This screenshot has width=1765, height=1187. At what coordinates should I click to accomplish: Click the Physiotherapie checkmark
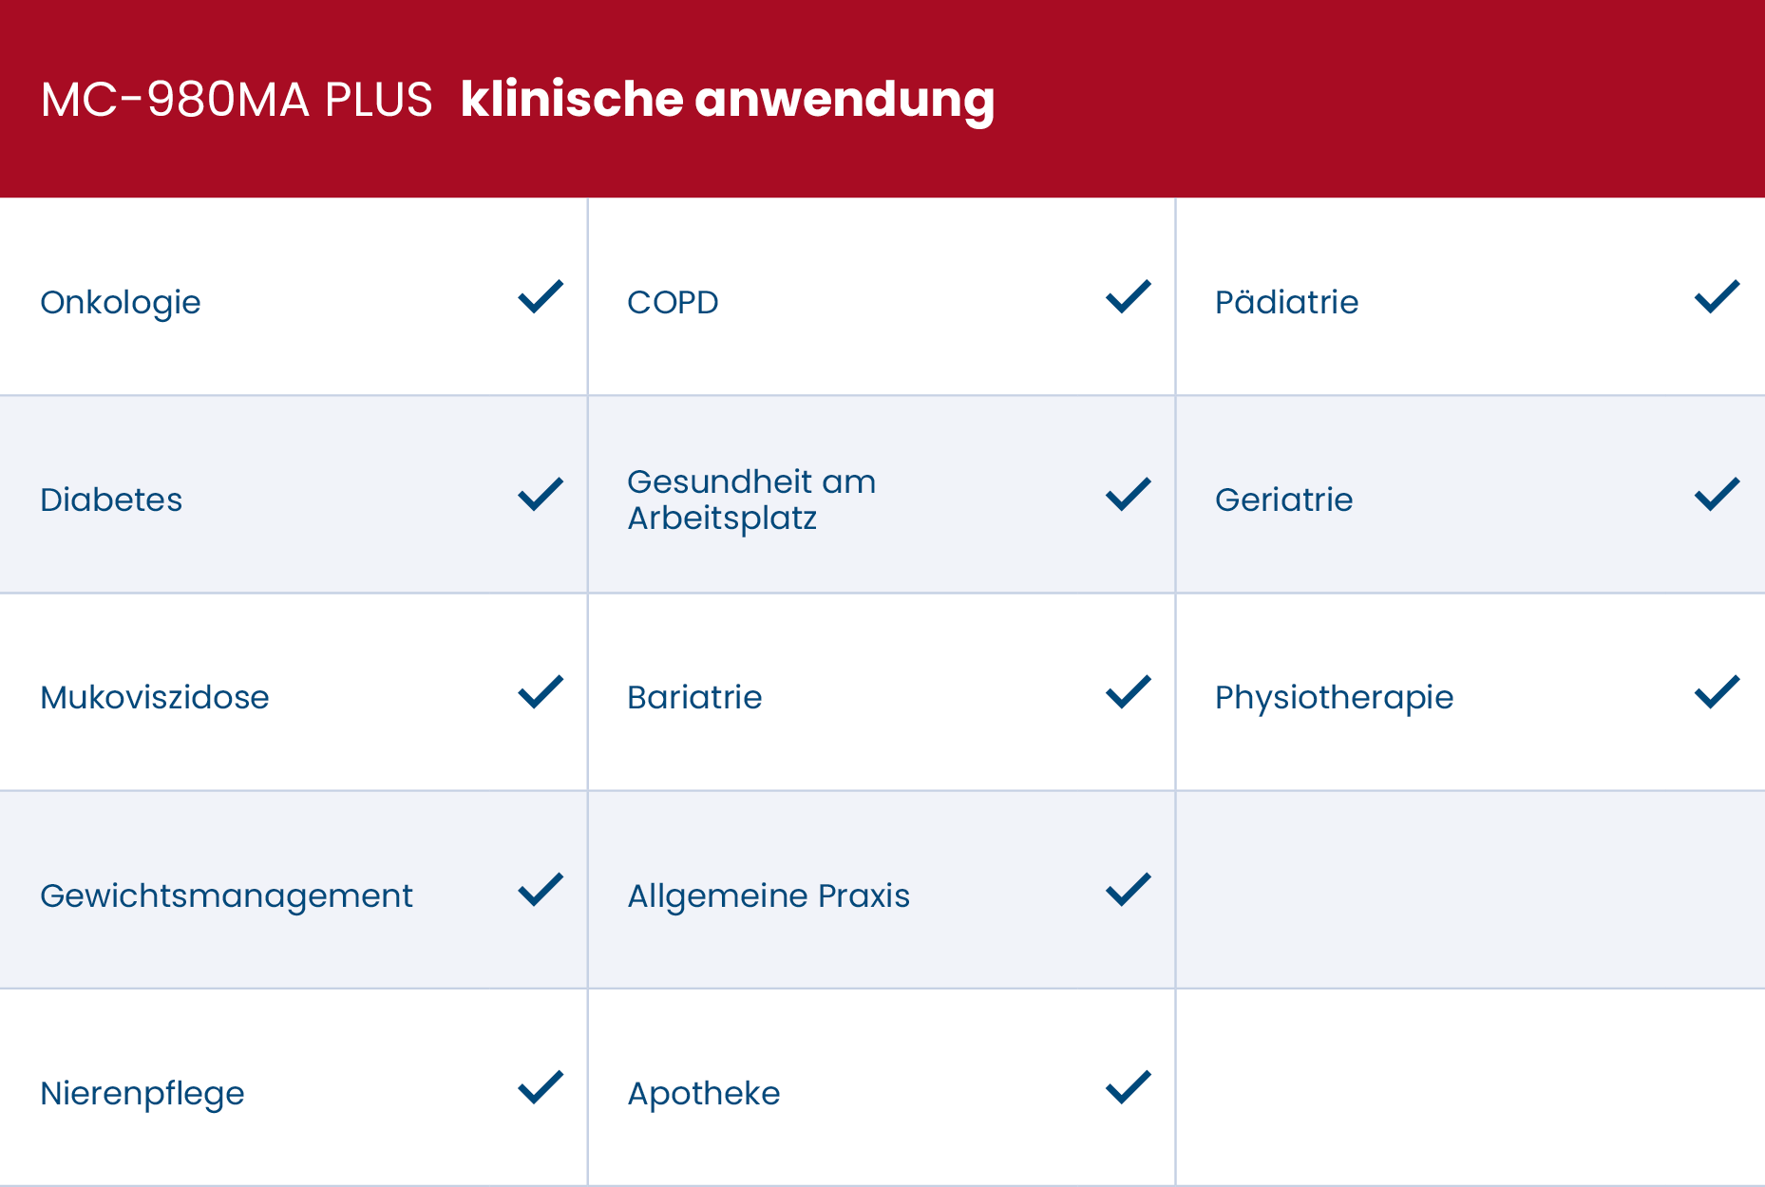coord(1717,692)
